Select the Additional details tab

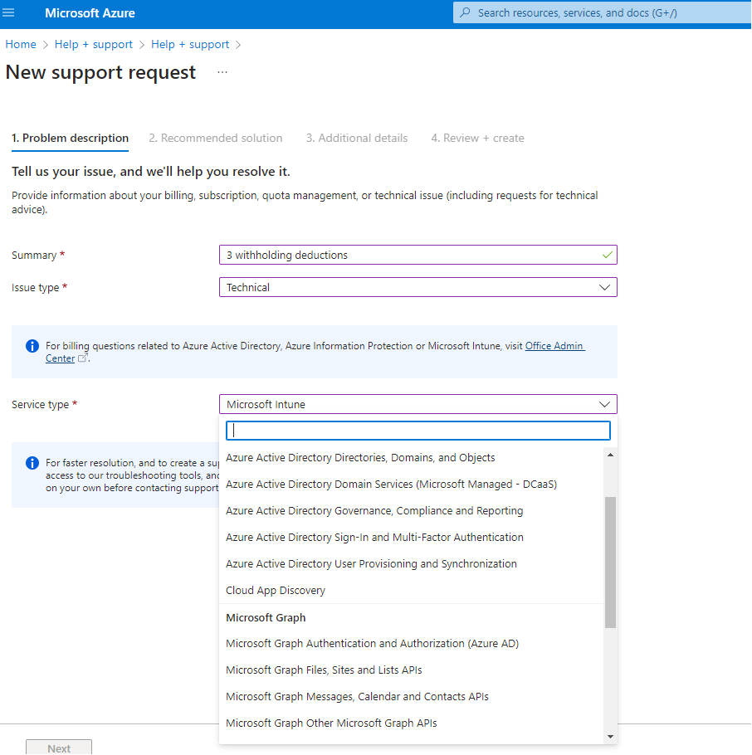tap(357, 139)
